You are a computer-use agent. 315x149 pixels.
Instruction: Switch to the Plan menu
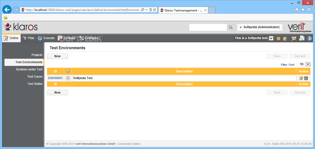[28, 38]
